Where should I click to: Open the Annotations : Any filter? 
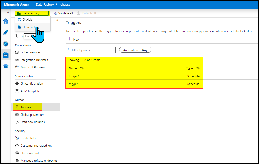tap(135, 50)
